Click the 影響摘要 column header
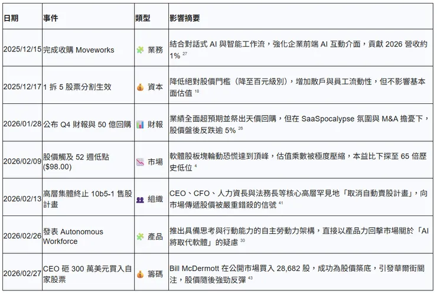The width and height of the screenshot is (437, 294). click(x=185, y=18)
